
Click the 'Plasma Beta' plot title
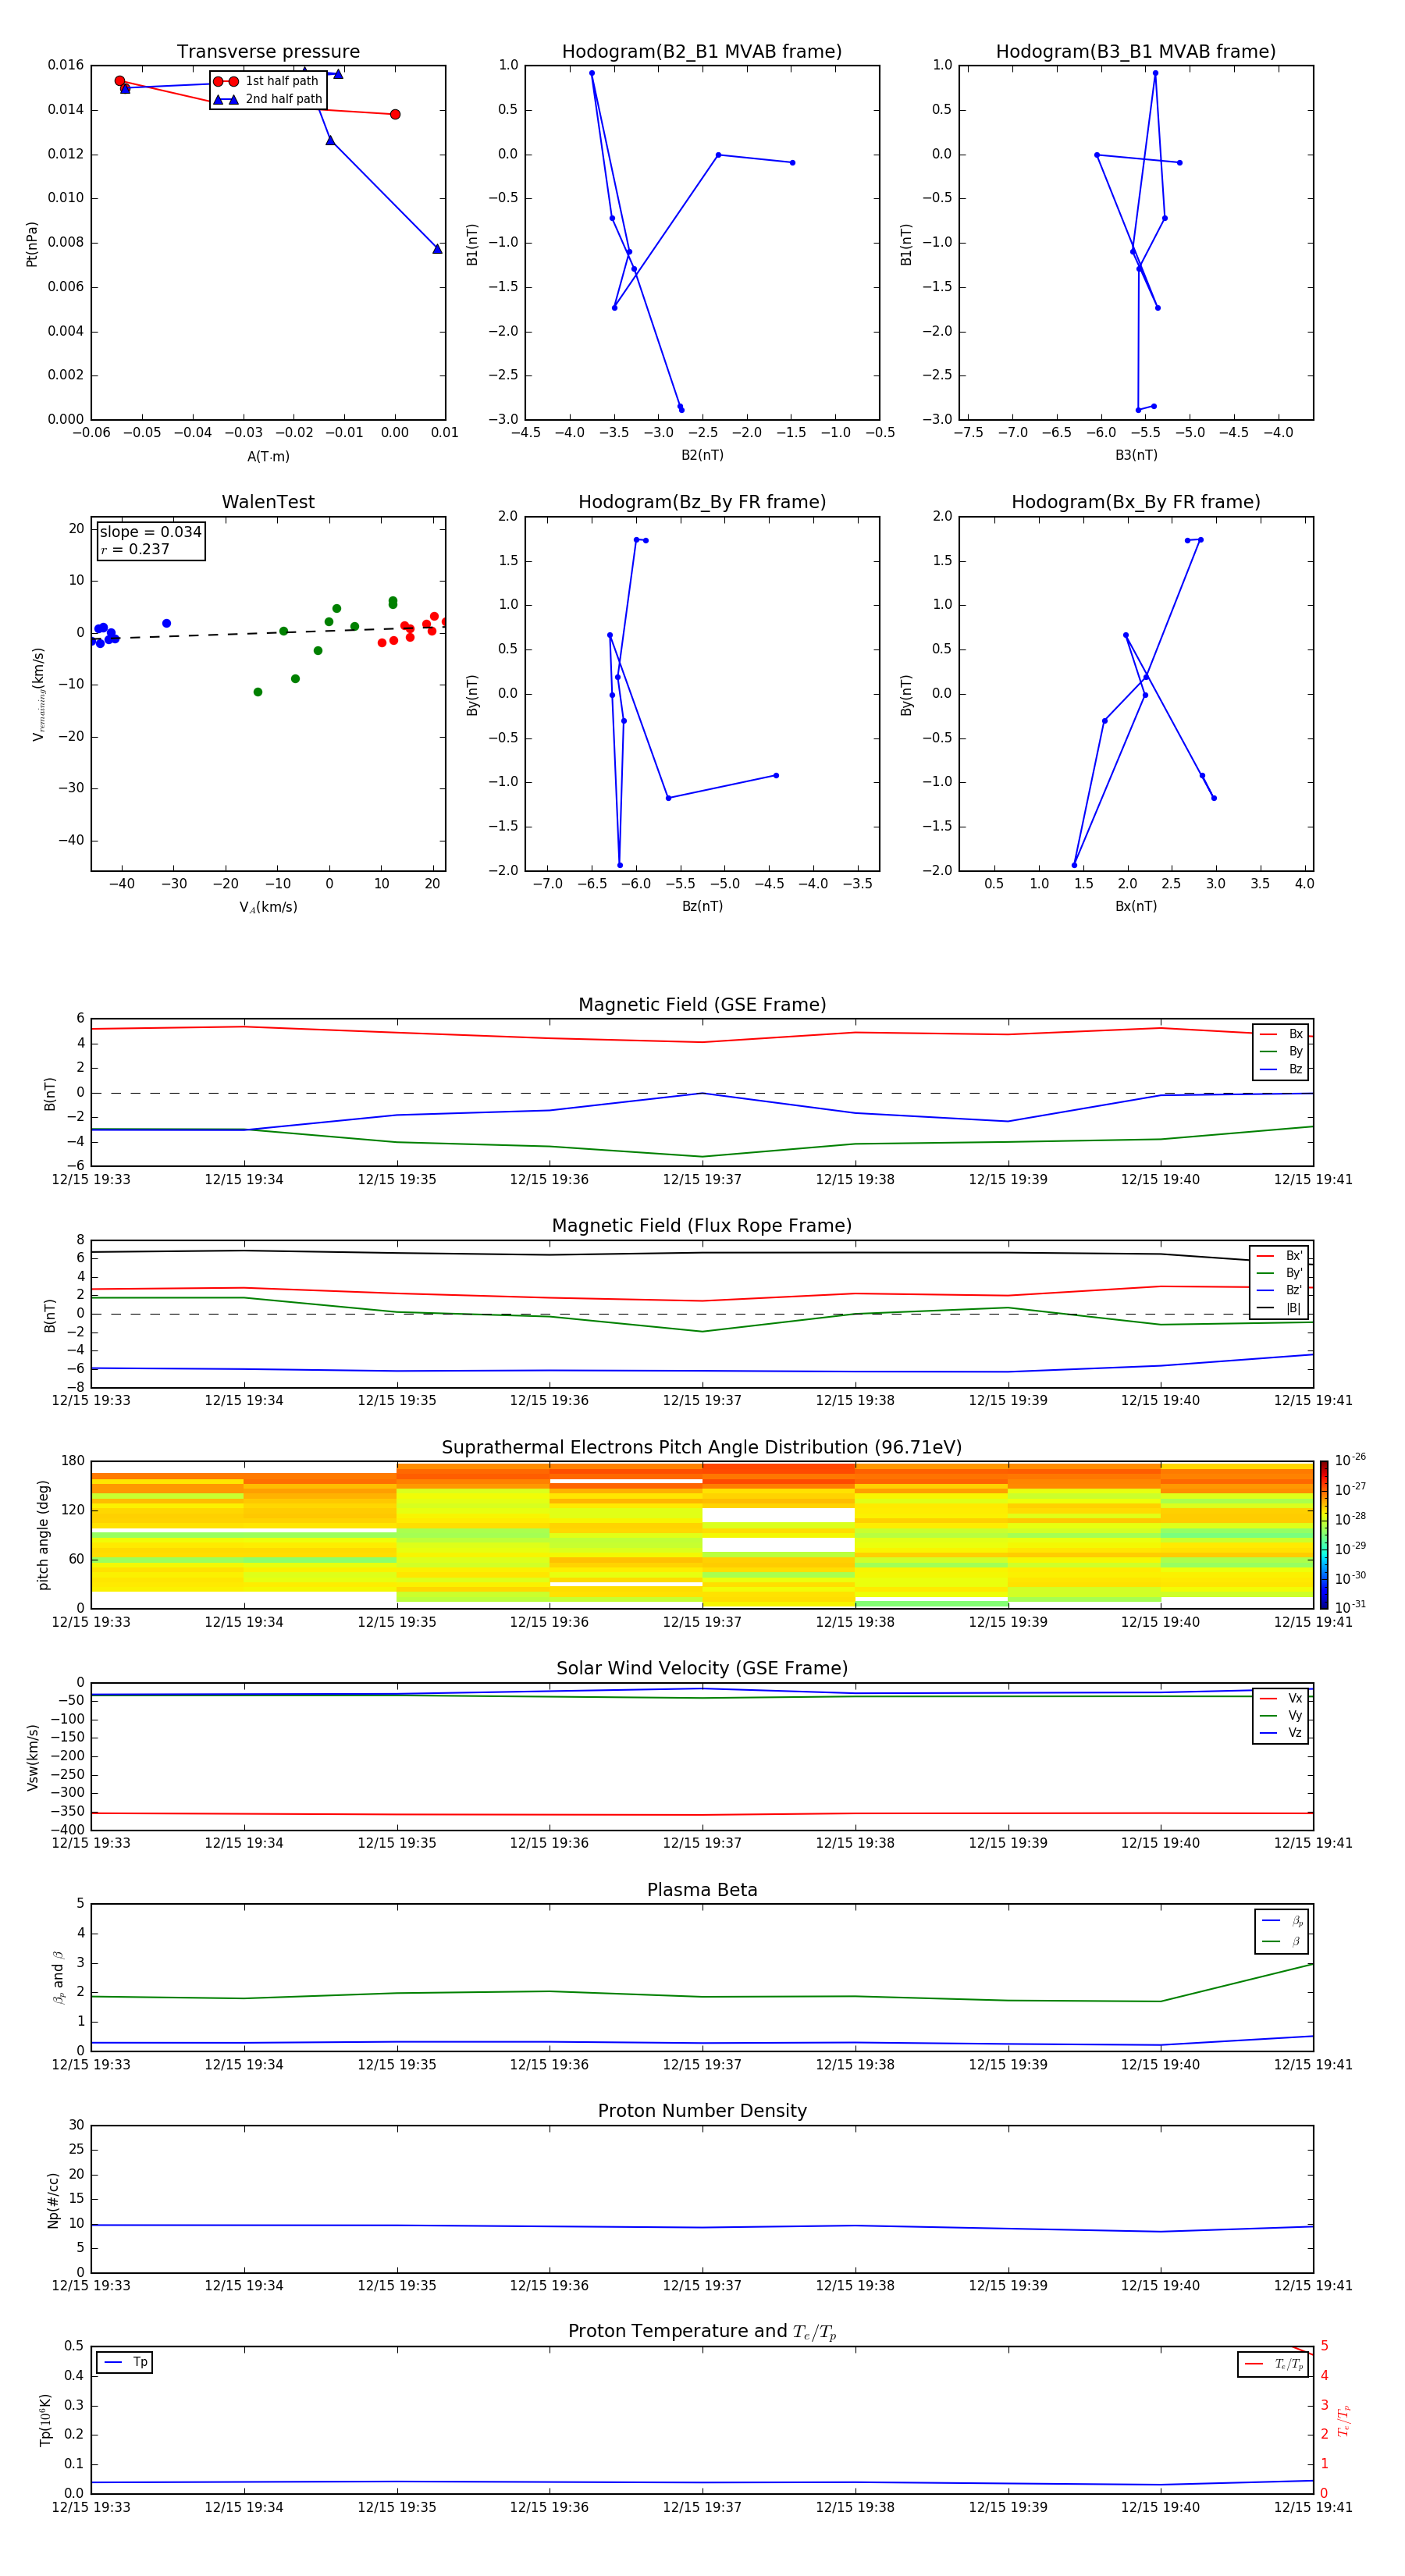point(702,1890)
